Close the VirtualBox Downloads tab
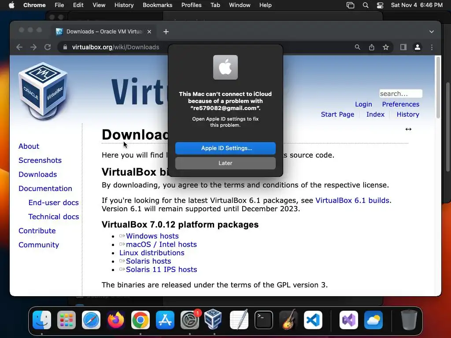 [149, 32]
